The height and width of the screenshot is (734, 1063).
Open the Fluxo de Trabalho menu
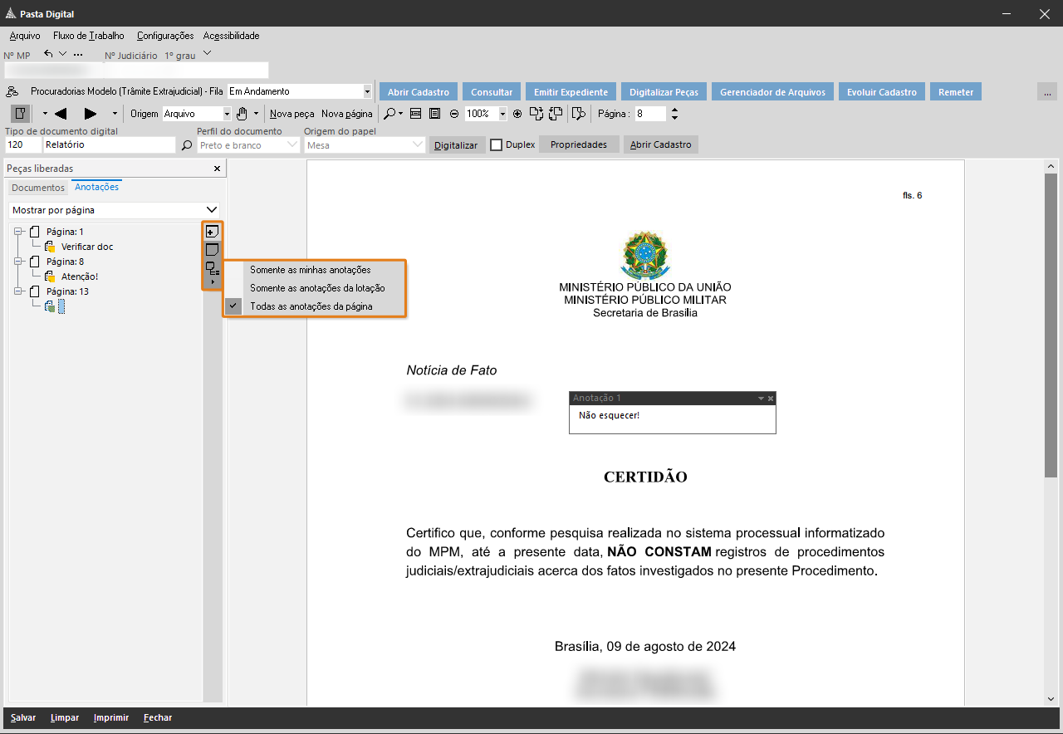pyautogui.click(x=89, y=36)
